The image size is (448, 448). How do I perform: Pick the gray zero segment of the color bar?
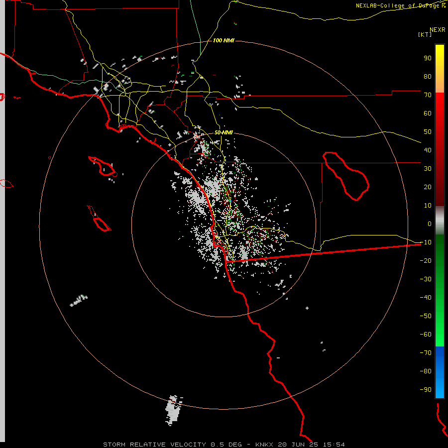coord(440,221)
